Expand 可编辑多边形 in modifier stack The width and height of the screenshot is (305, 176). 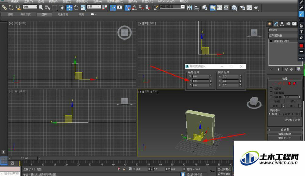click(x=271, y=41)
